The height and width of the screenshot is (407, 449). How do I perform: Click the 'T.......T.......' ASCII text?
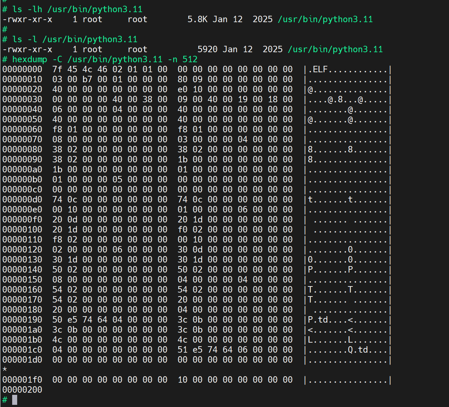(348, 290)
